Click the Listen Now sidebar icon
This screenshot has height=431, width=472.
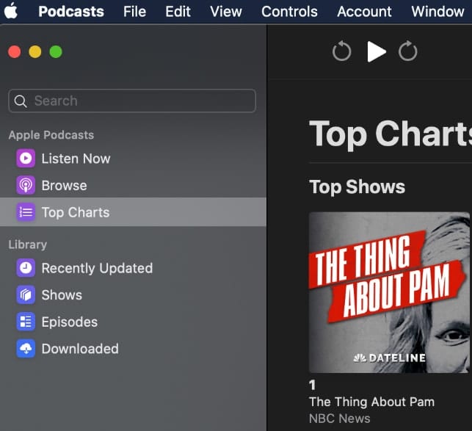tap(26, 159)
